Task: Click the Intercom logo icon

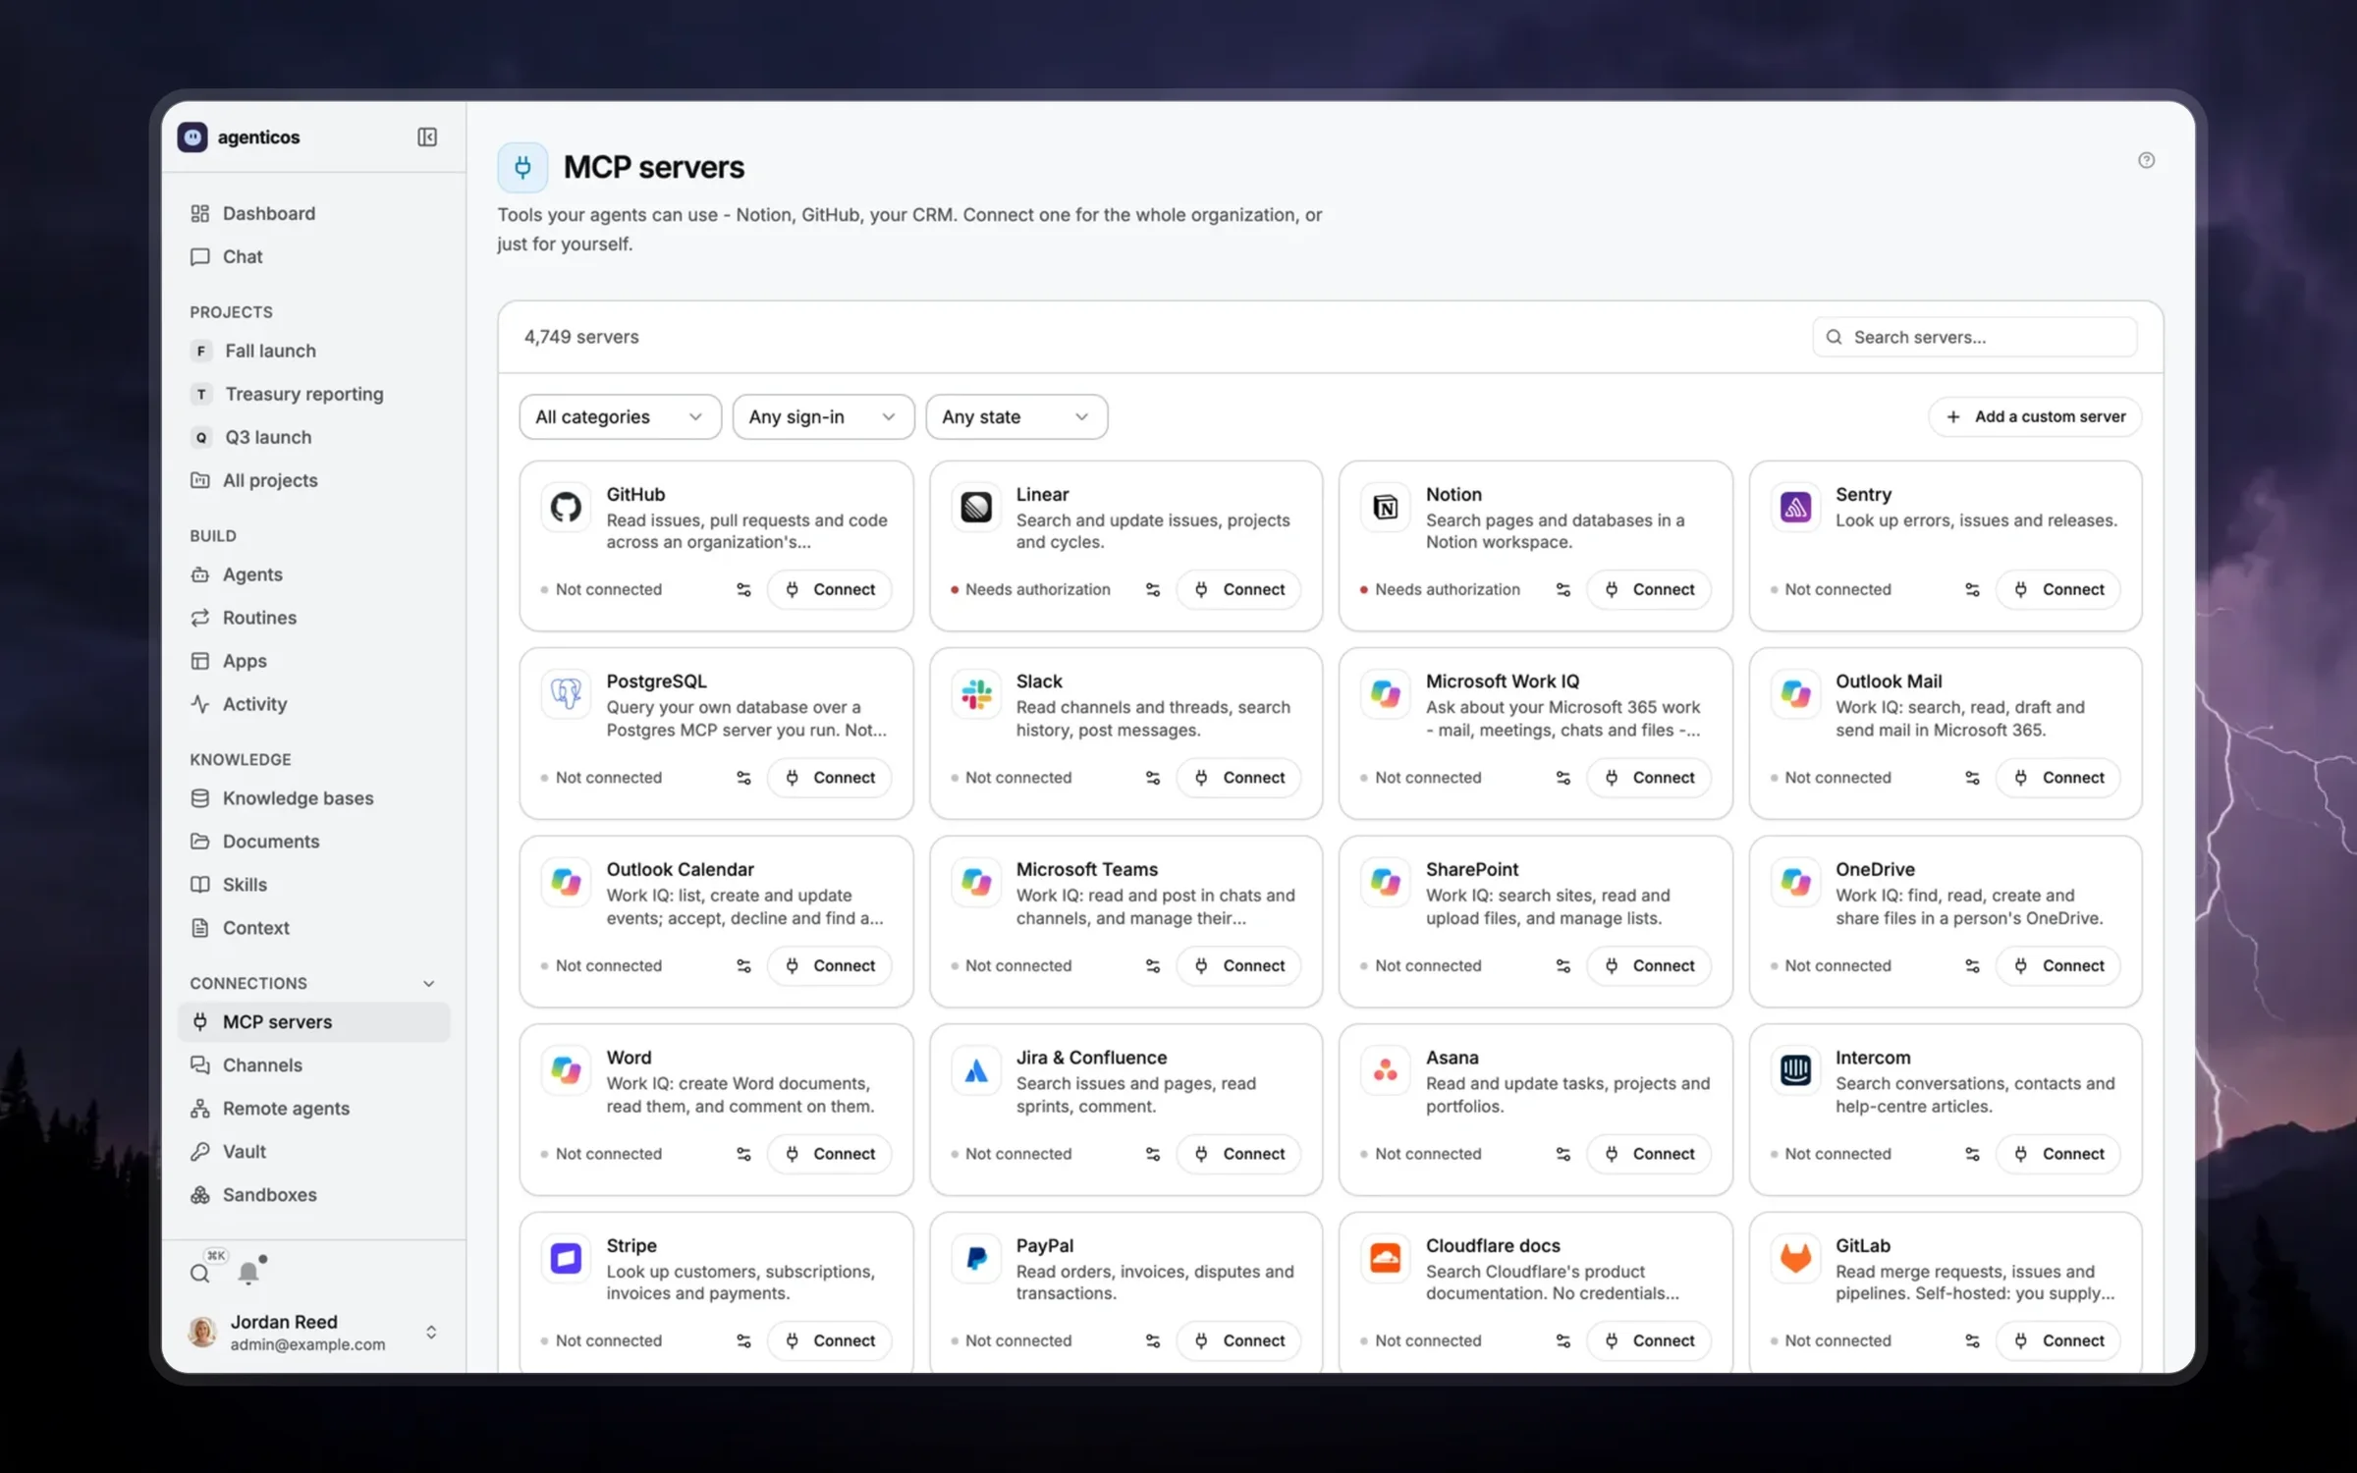Action: click(1795, 1070)
